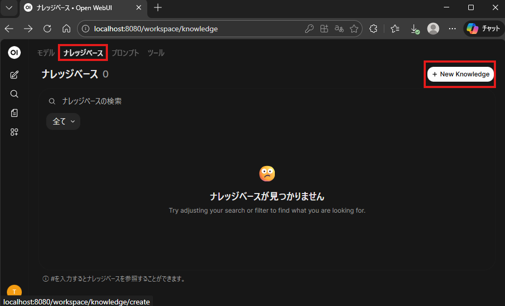Bookmark page with star icon in address bar
This screenshot has height=306, width=505.
[354, 29]
